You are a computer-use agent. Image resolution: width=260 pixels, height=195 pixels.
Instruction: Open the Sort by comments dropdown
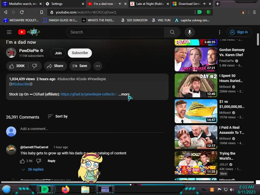58,116
